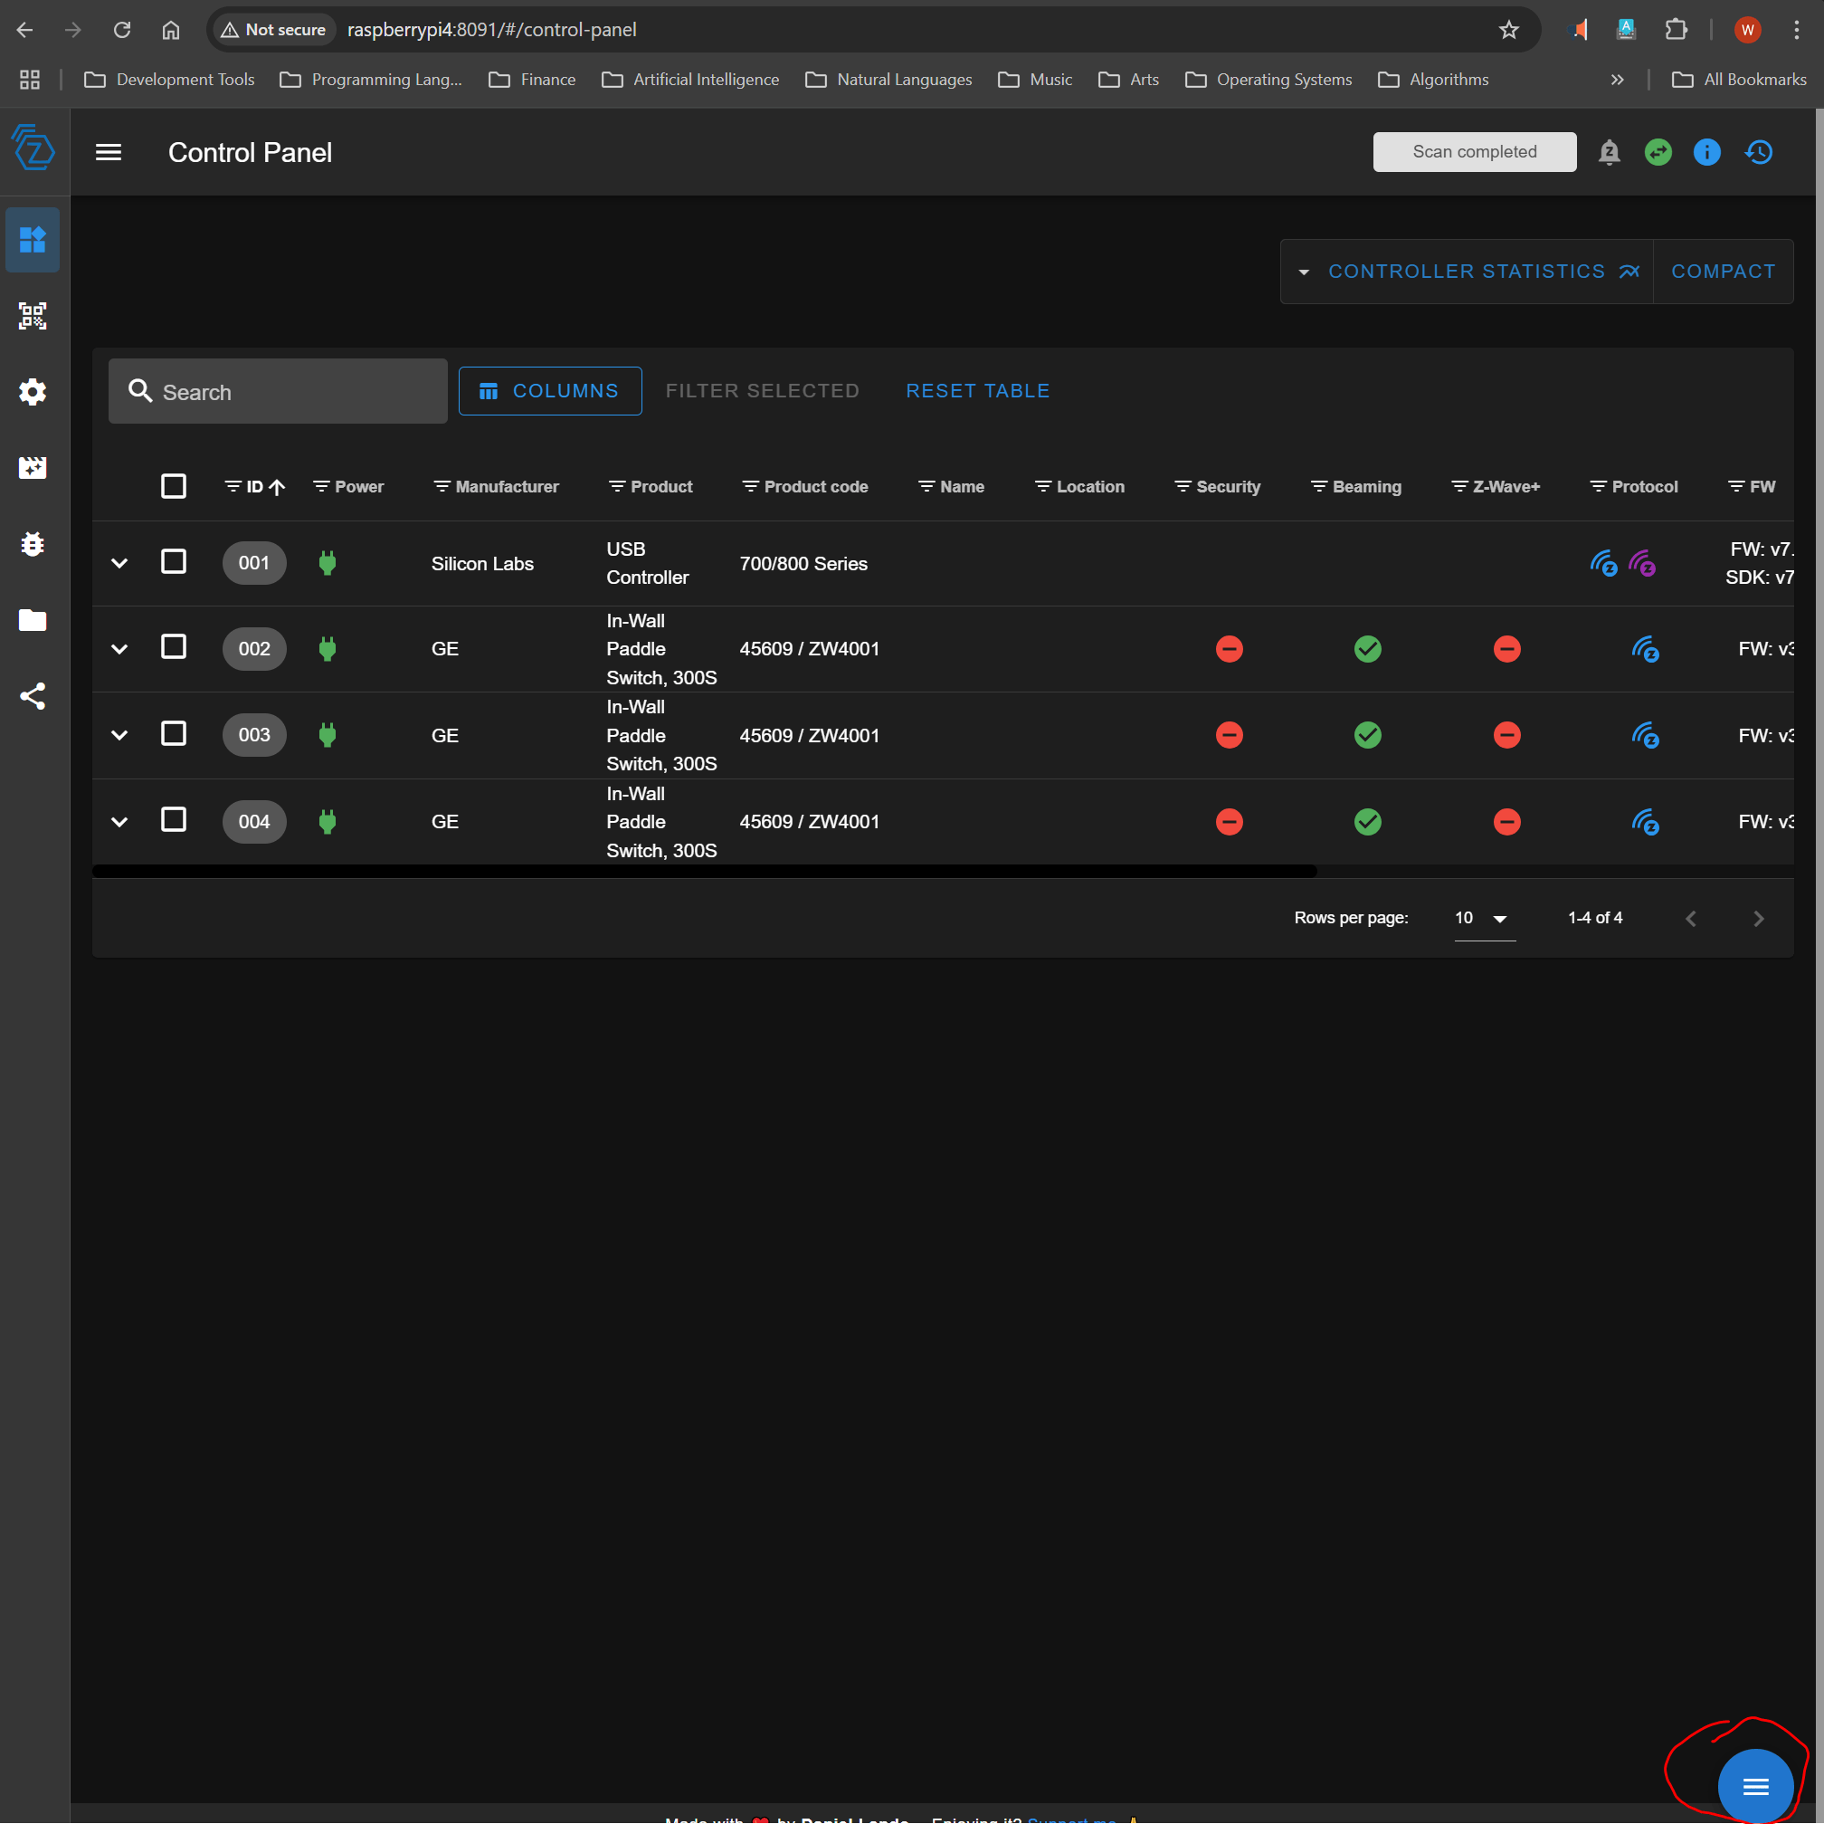This screenshot has width=1824, height=1824.
Task: Open the Security column filter
Action: 1182,486
